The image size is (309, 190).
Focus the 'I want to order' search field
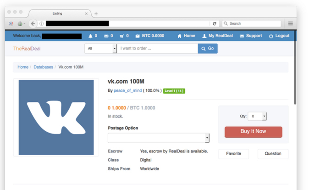157,49
